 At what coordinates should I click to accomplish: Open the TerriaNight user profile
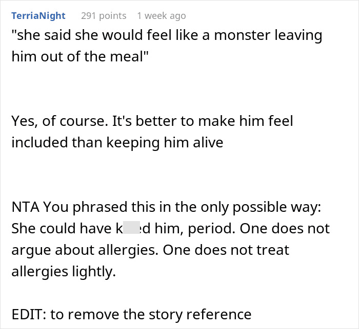click(38, 16)
